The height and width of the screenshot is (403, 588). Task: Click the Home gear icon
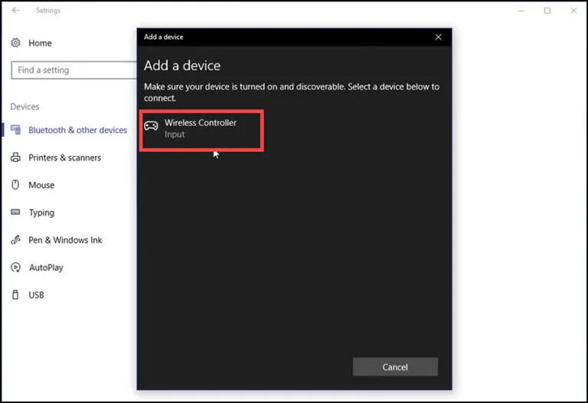click(x=16, y=44)
